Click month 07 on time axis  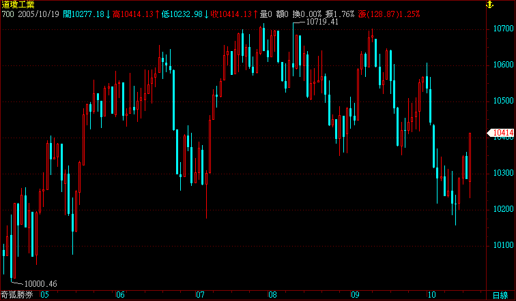click(200, 295)
